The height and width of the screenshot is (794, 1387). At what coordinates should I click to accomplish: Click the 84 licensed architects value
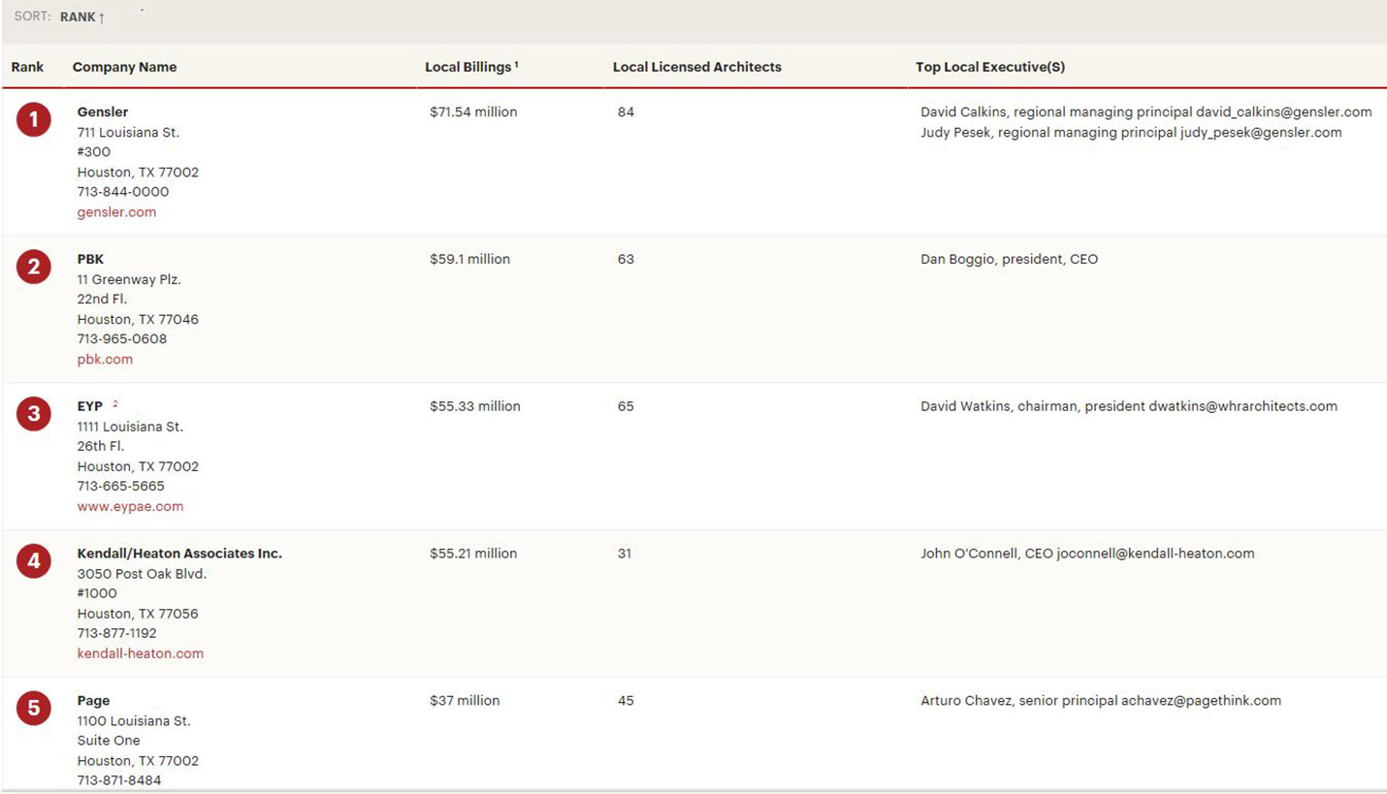click(626, 112)
